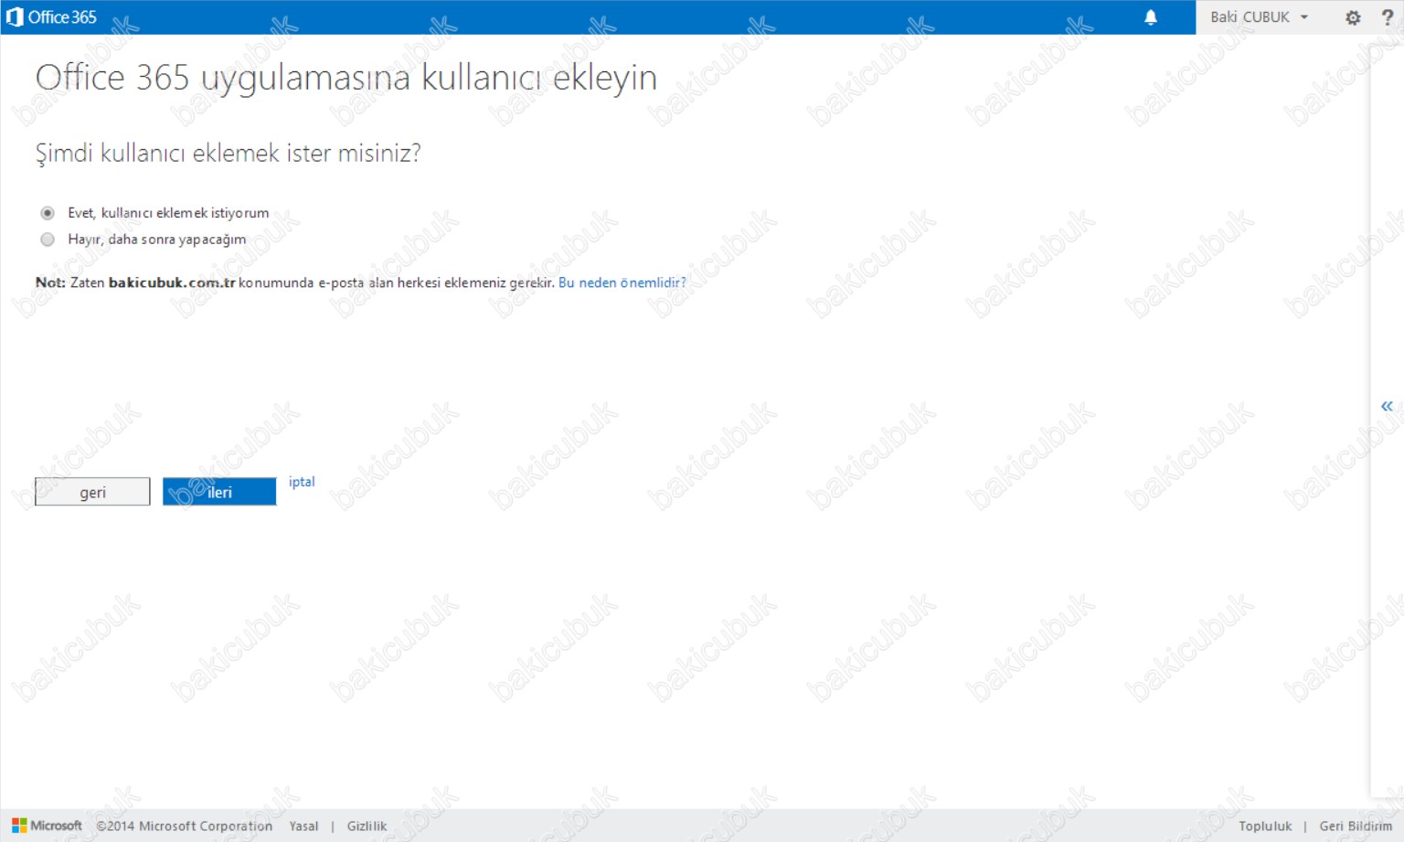Click the bakicubuk.com.tr domain text
The width and height of the screenshot is (1404, 842).
[172, 282]
